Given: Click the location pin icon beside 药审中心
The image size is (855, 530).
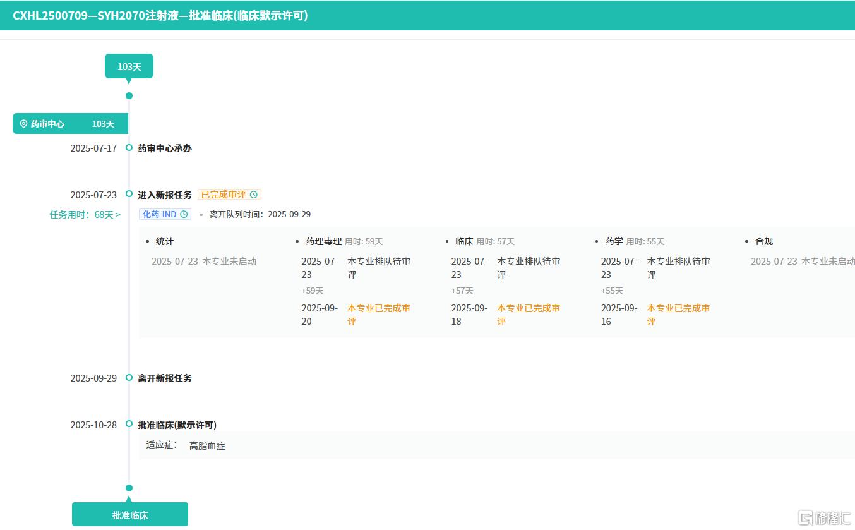Looking at the screenshot, I should point(23,124).
